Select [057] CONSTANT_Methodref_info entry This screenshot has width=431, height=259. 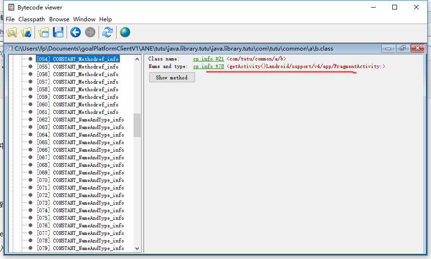[78, 82]
